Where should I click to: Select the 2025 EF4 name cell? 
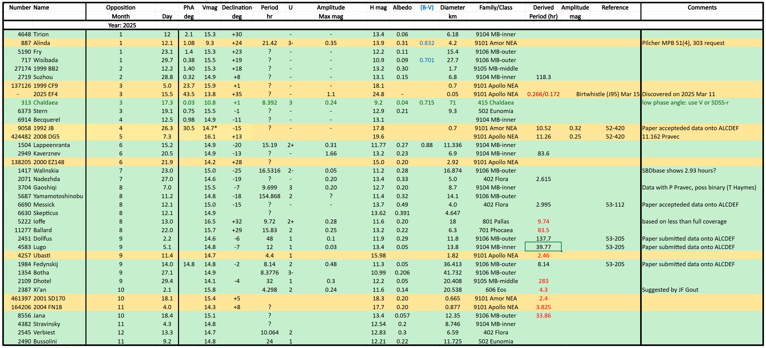click(46, 94)
